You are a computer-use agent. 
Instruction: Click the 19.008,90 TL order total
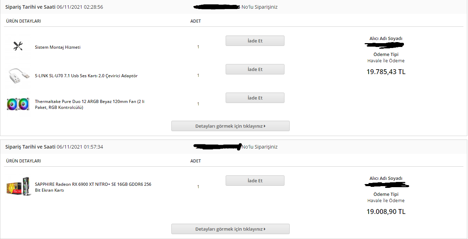386,212
